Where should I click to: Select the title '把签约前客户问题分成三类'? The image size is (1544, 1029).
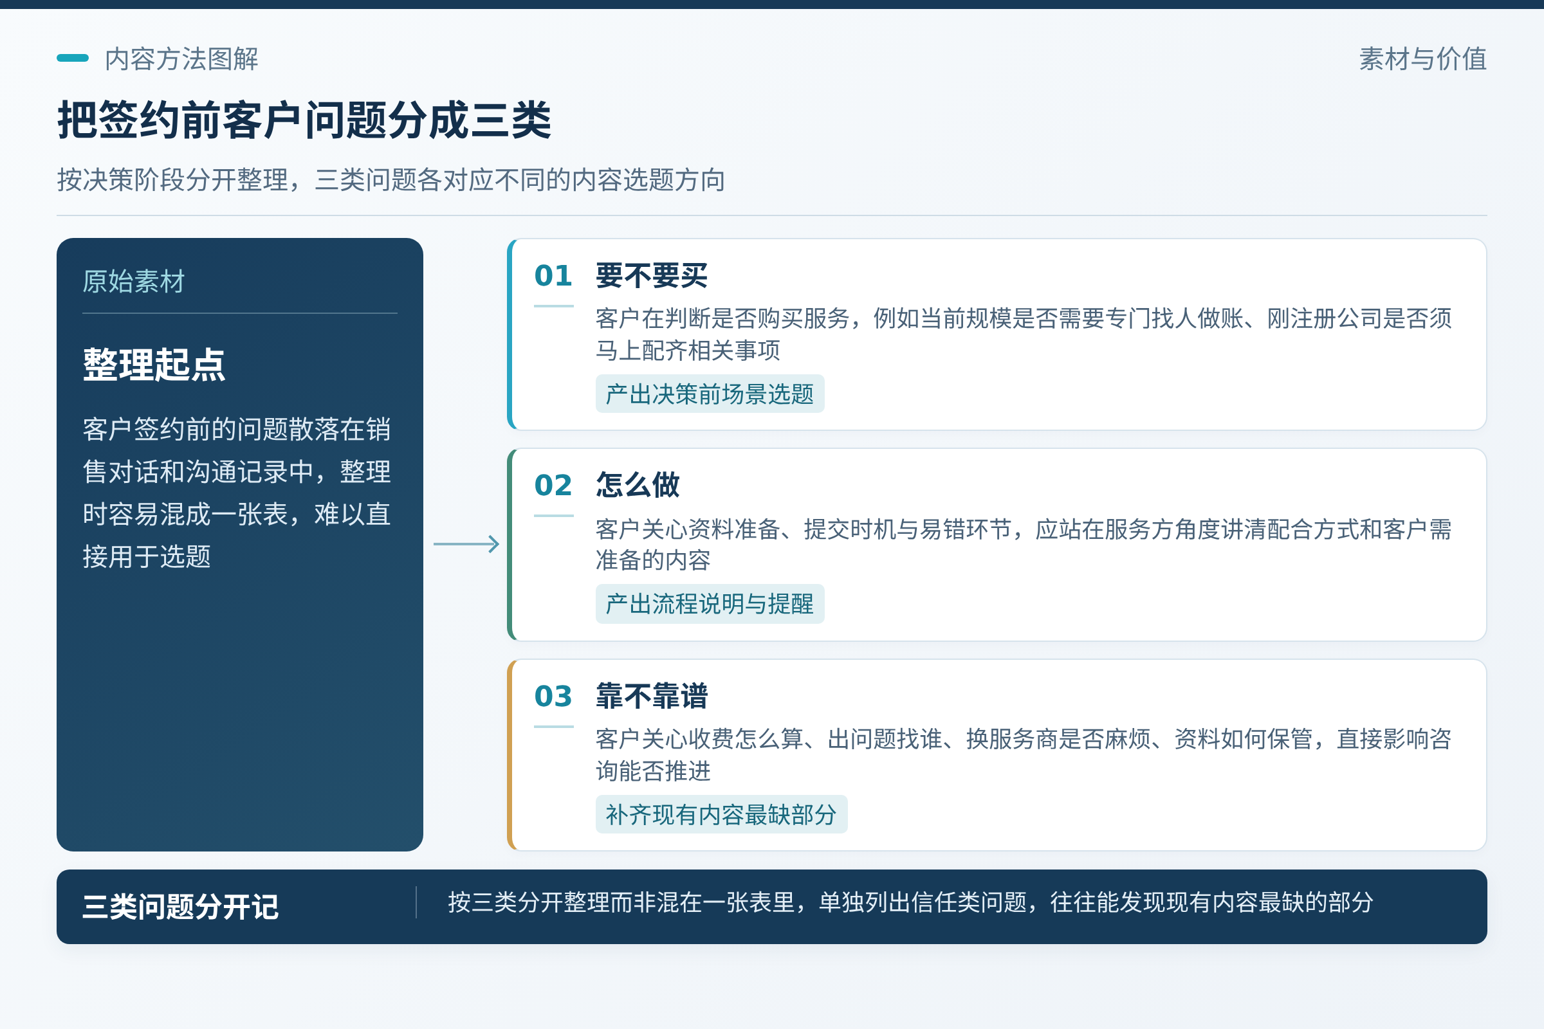304,120
